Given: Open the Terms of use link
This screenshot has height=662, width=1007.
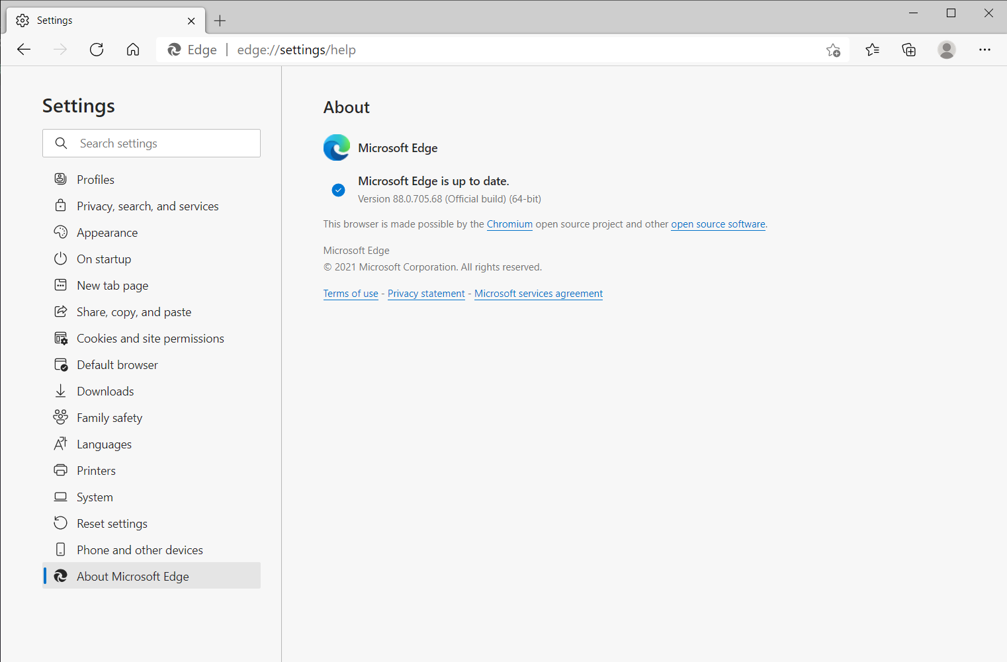Looking at the screenshot, I should (351, 294).
